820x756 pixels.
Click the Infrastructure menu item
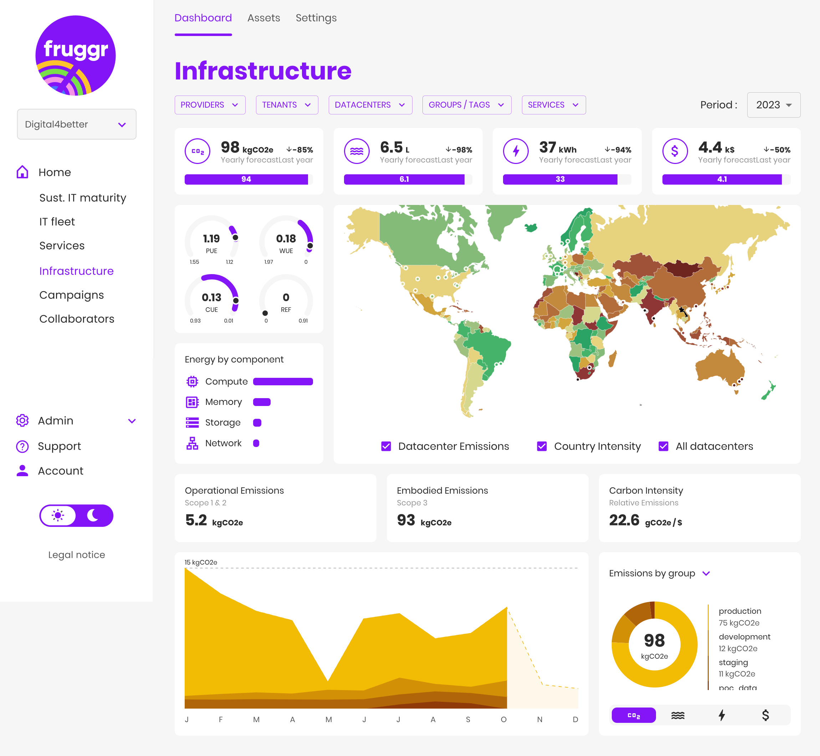[76, 271]
